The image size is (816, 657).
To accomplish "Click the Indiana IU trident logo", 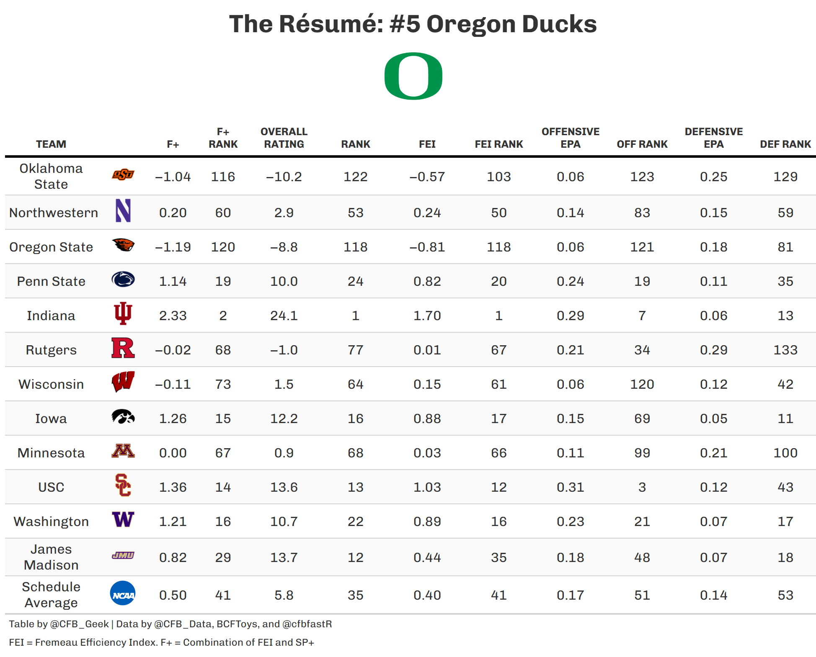I will 123,313.
